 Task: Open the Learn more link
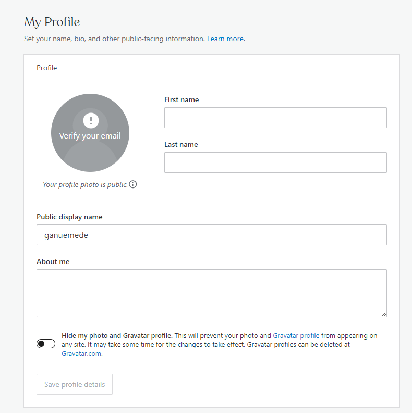click(x=225, y=39)
